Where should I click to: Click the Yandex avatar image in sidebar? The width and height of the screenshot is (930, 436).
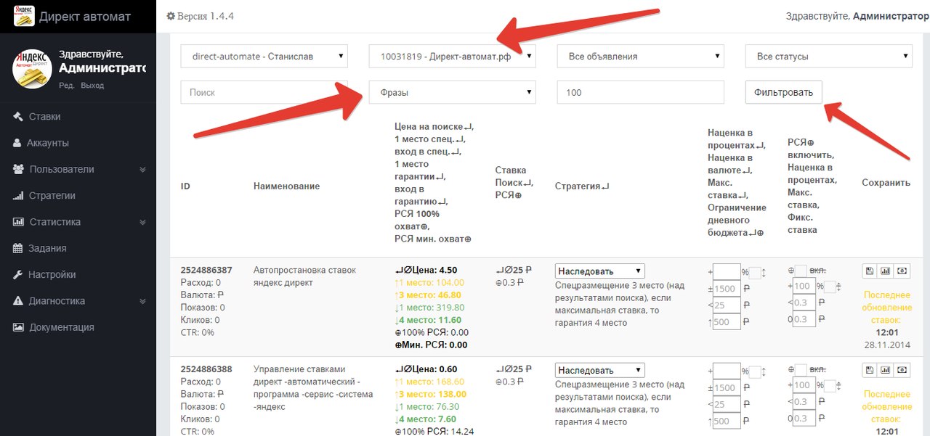point(31,69)
